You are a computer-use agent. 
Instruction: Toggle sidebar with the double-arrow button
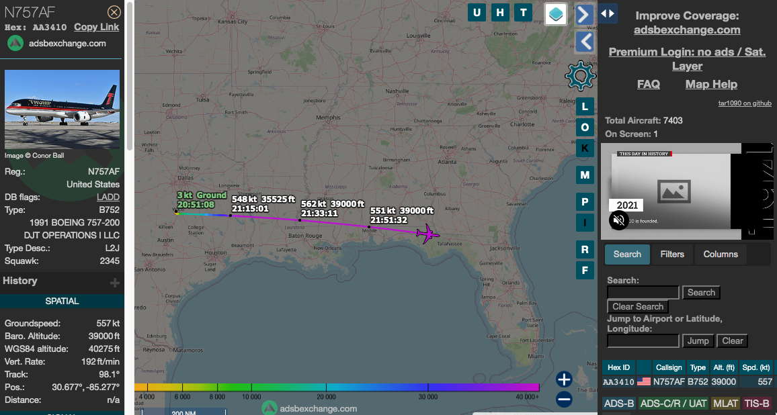coord(608,13)
